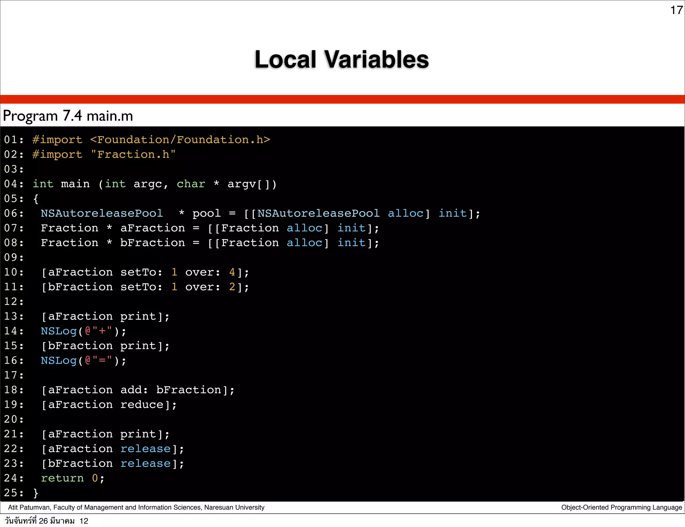This screenshot has height=527, width=685.
Task: Click the Atit Patumvan author footer text
Action: (x=136, y=507)
